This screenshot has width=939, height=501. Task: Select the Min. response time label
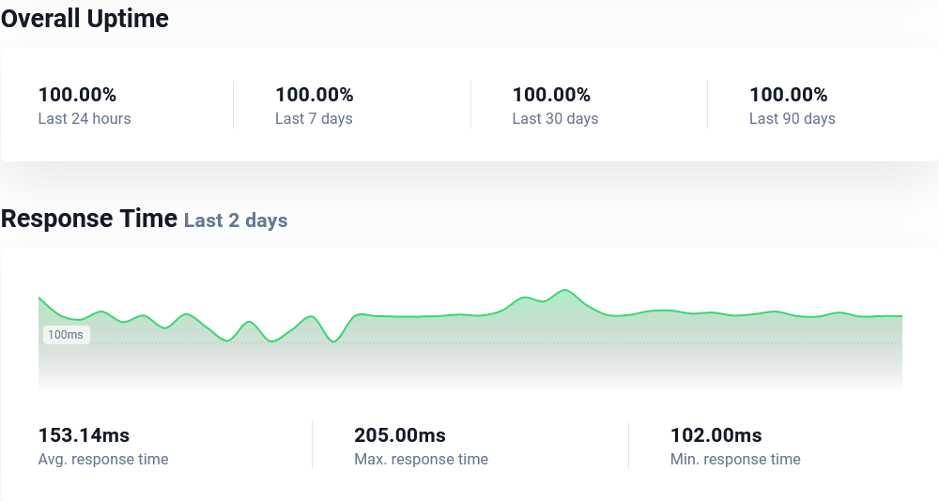[735, 460]
